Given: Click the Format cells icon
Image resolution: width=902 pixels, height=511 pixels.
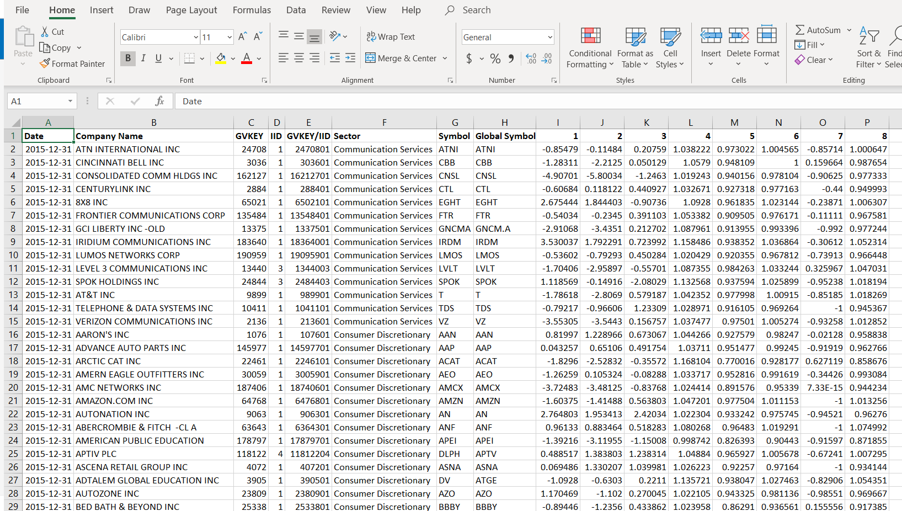Looking at the screenshot, I should [766, 34].
